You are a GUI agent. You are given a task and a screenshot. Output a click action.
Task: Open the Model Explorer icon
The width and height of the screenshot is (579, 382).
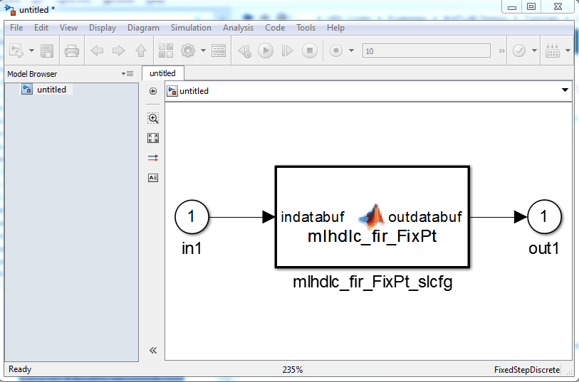[x=219, y=51]
